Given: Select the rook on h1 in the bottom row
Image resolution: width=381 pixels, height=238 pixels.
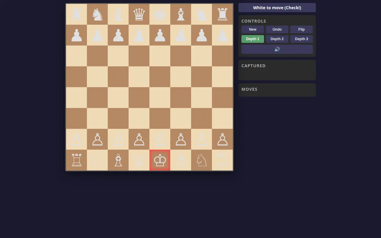Looking at the screenshot, I should (222, 160).
